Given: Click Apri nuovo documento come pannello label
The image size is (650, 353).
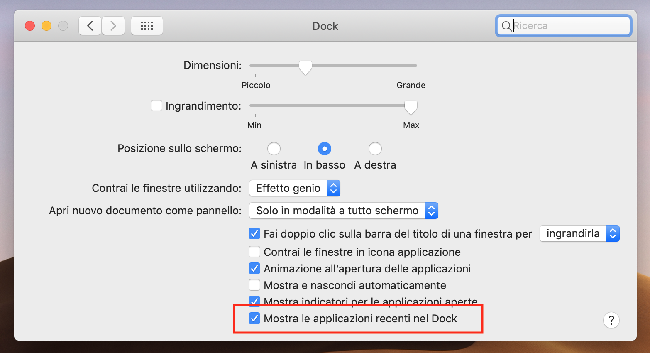Looking at the screenshot, I should click(145, 211).
